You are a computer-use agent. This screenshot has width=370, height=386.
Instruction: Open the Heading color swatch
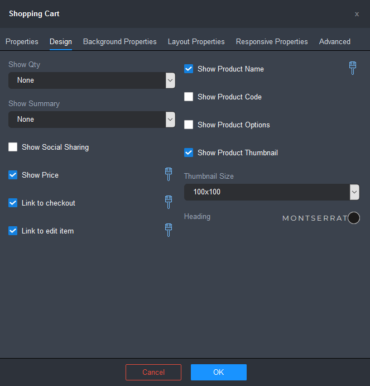point(354,218)
